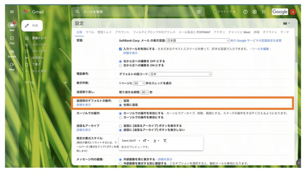Image resolution: width=306 pixels, height=172 pixels.
Task: Click 詳細を表示 under 送信&アーカイブ
Action: tap(84, 130)
